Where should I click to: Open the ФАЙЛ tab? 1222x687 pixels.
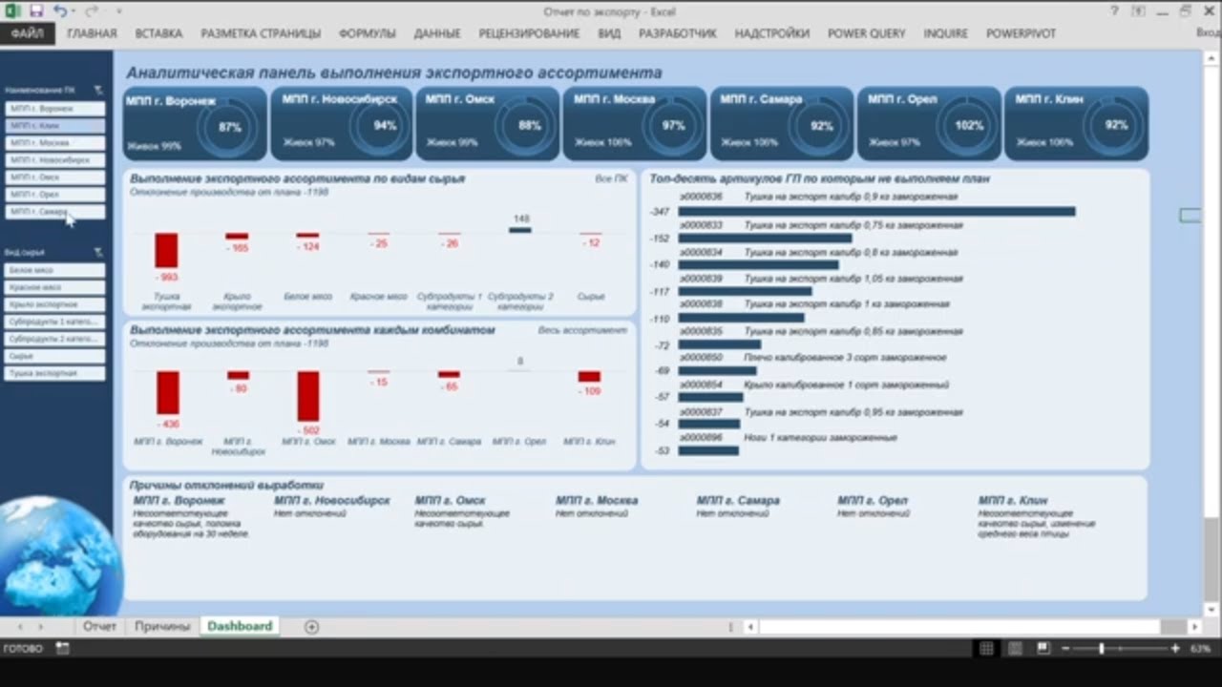click(x=27, y=33)
